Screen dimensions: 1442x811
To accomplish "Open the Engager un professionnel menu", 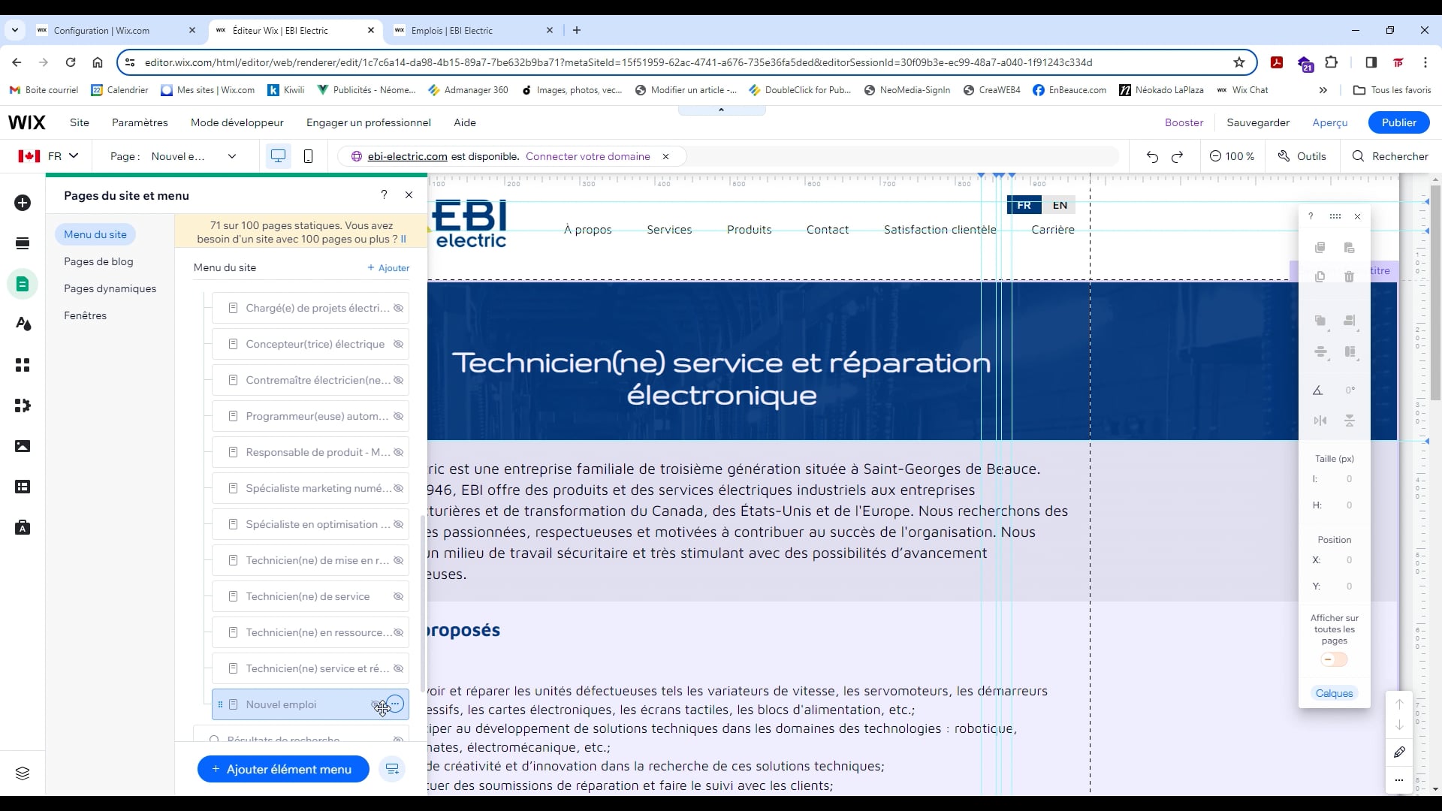I will (369, 122).
